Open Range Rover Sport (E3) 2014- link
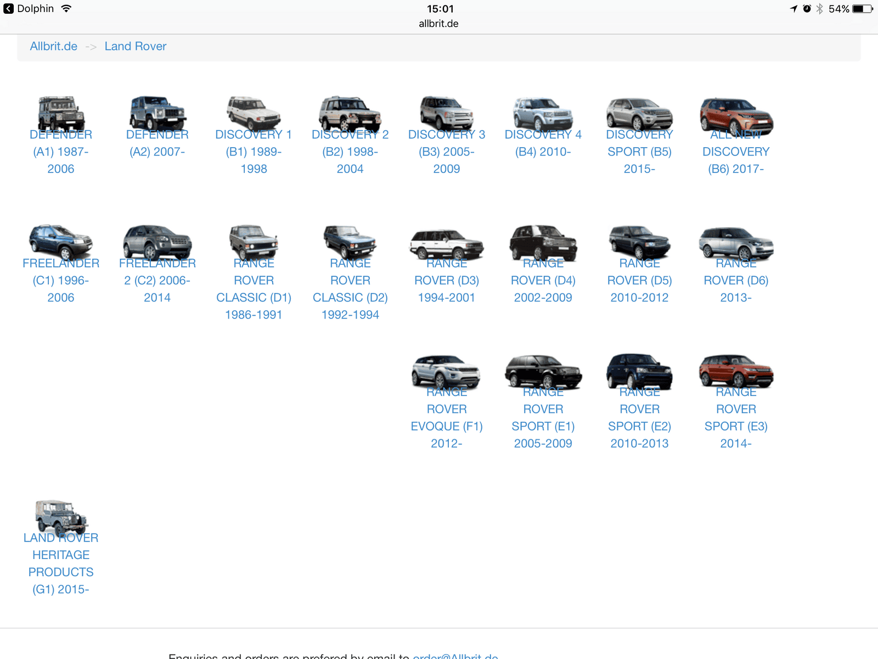 pos(736,417)
